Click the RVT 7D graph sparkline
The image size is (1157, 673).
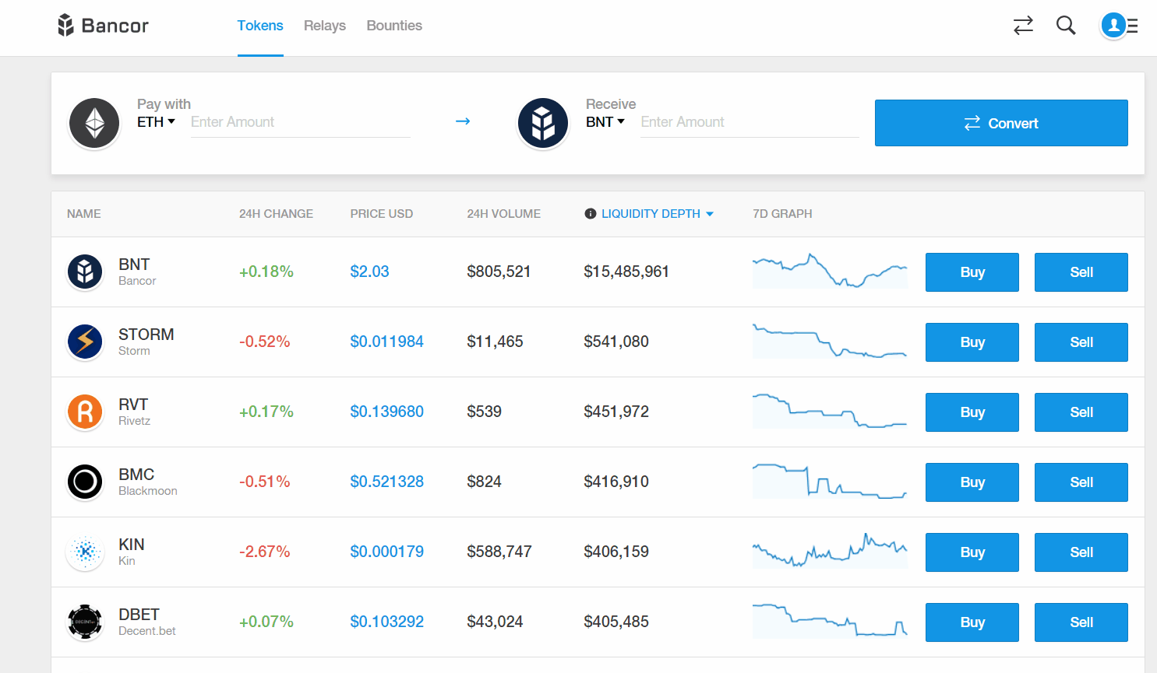click(x=830, y=411)
